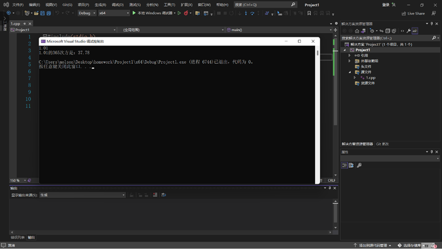442x249 pixels.
Task: Switch between solutions and folder views icon
Action: [363, 31]
